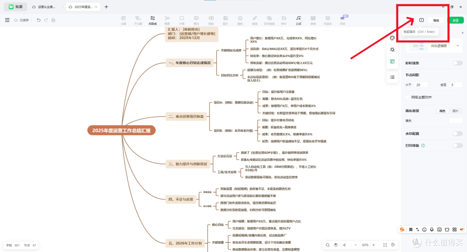Click the Sogou input method S logo
This screenshot has width=467, height=252.
point(402,230)
